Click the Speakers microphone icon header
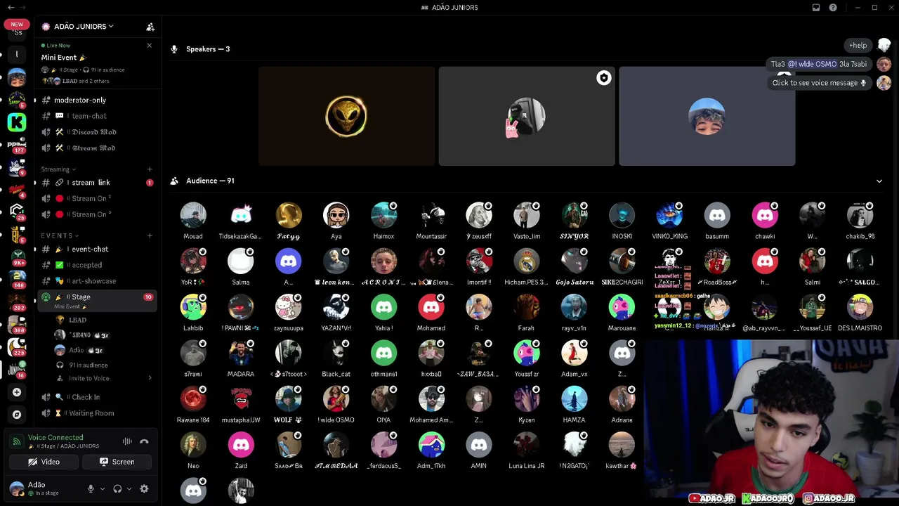Viewport: 899px width, 506px height. (x=174, y=49)
